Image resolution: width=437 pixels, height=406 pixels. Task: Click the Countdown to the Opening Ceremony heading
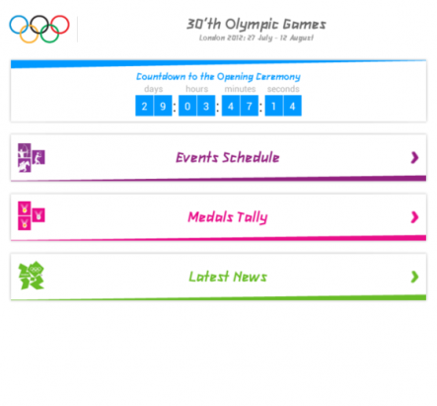pos(218,77)
